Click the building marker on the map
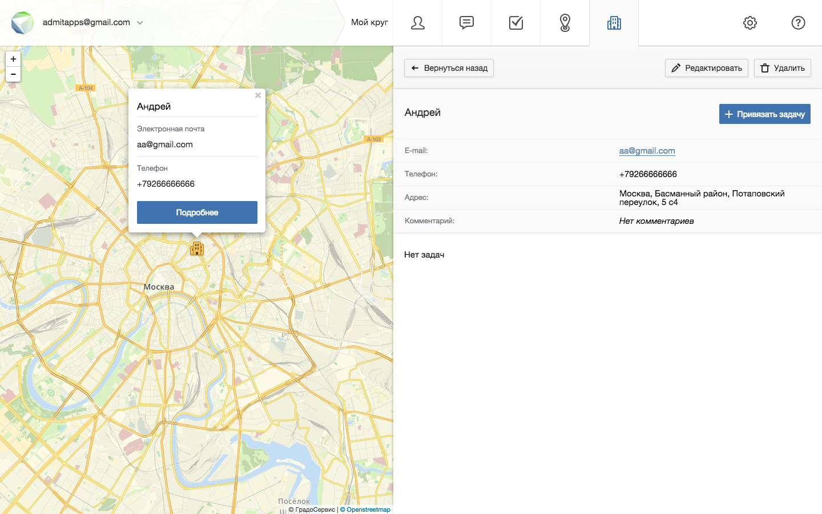822x514 pixels. (x=197, y=248)
